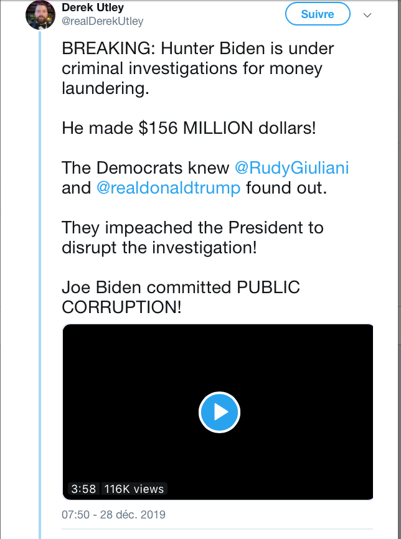Click the 3:58 video duration label
This screenshot has height=539, width=401.
pyautogui.click(x=83, y=489)
